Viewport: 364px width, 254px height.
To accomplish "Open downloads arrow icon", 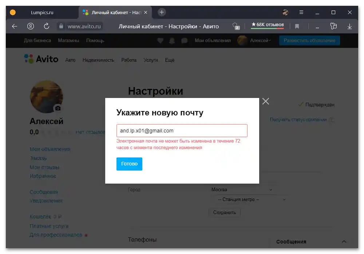I will tap(349, 26).
